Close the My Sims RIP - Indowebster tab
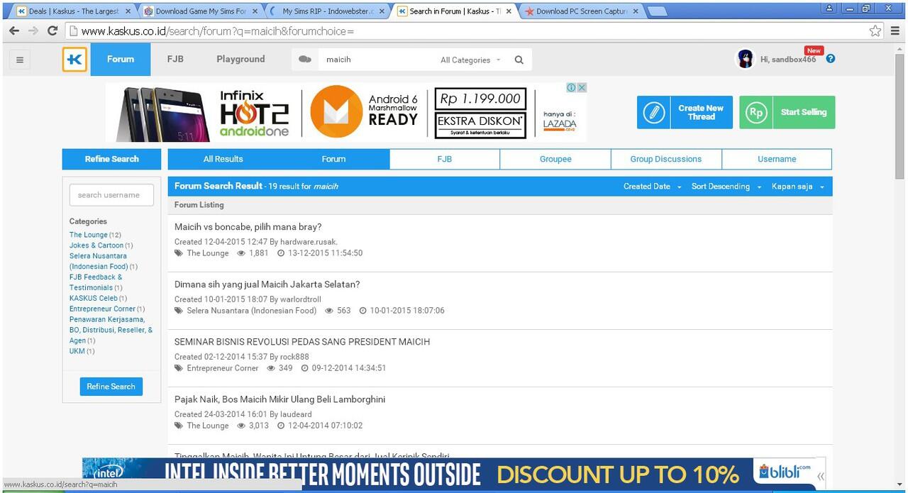The height and width of the screenshot is (493, 908). pyautogui.click(x=382, y=11)
